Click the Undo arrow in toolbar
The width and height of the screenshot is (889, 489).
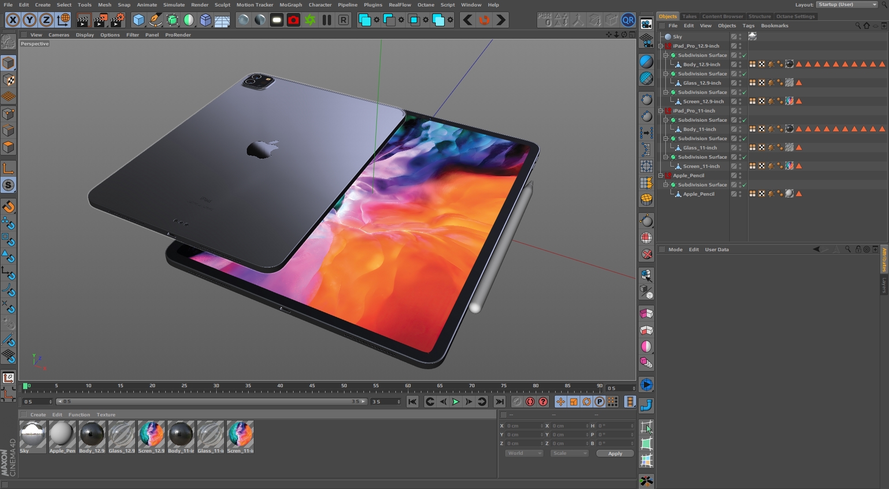[x=468, y=20]
